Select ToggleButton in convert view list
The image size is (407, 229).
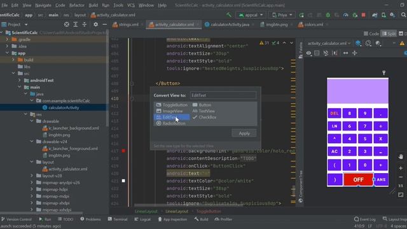172,105
